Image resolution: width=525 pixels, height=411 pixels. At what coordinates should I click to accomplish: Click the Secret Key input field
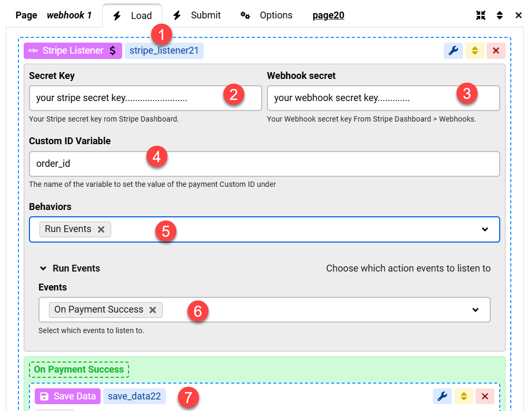(126, 98)
